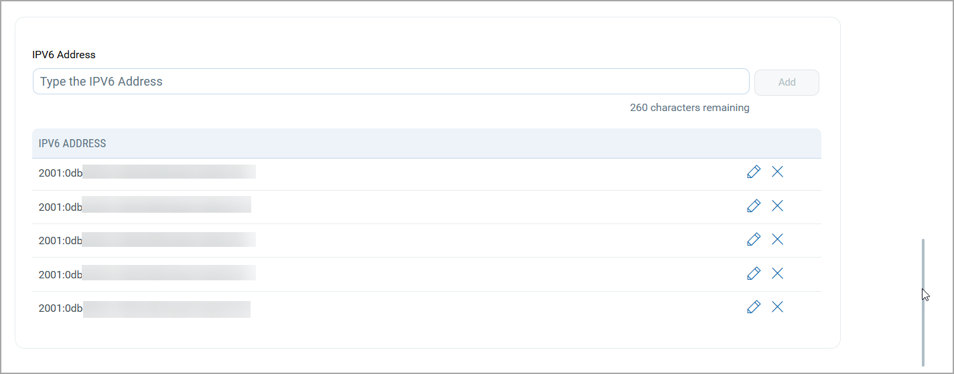Image resolution: width=954 pixels, height=374 pixels.
Task: Click X icon on third address row
Action: [x=777, y=240]
